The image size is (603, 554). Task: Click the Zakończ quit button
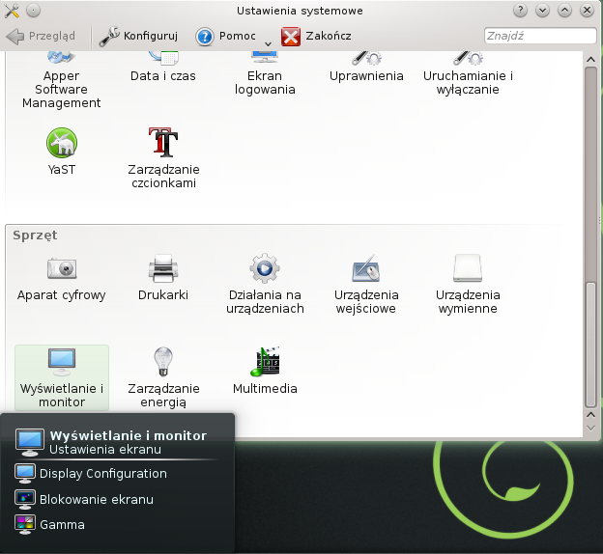(x=315, y=36)
